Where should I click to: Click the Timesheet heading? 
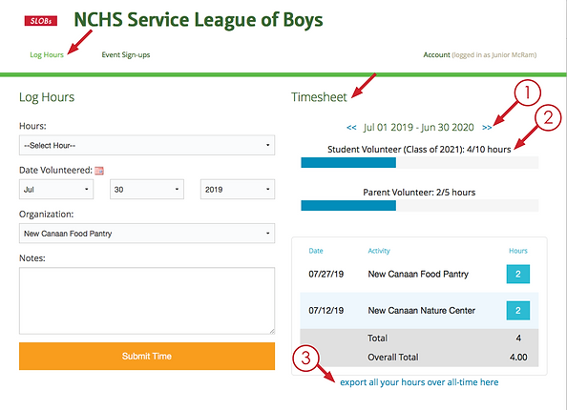point(319,97)
